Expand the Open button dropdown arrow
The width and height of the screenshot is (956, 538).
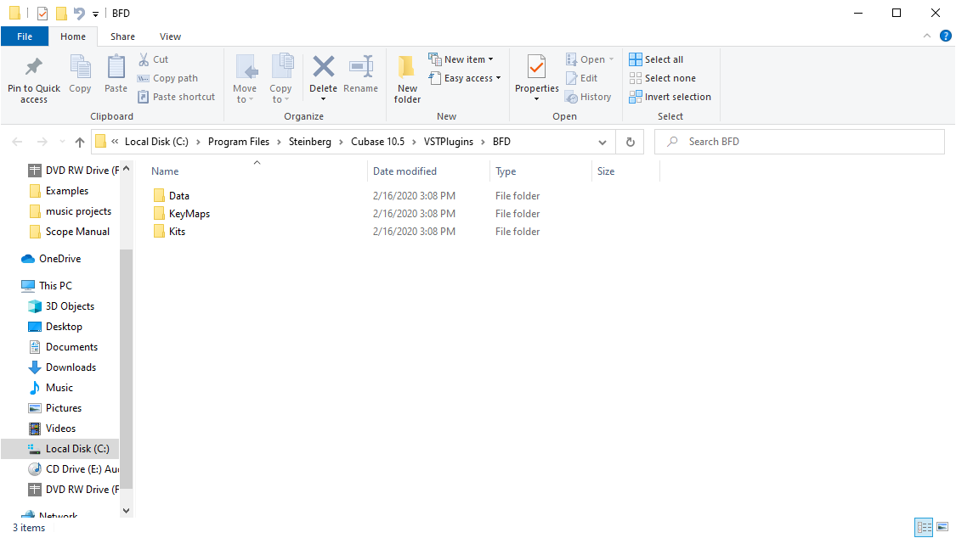pos(612,59)
